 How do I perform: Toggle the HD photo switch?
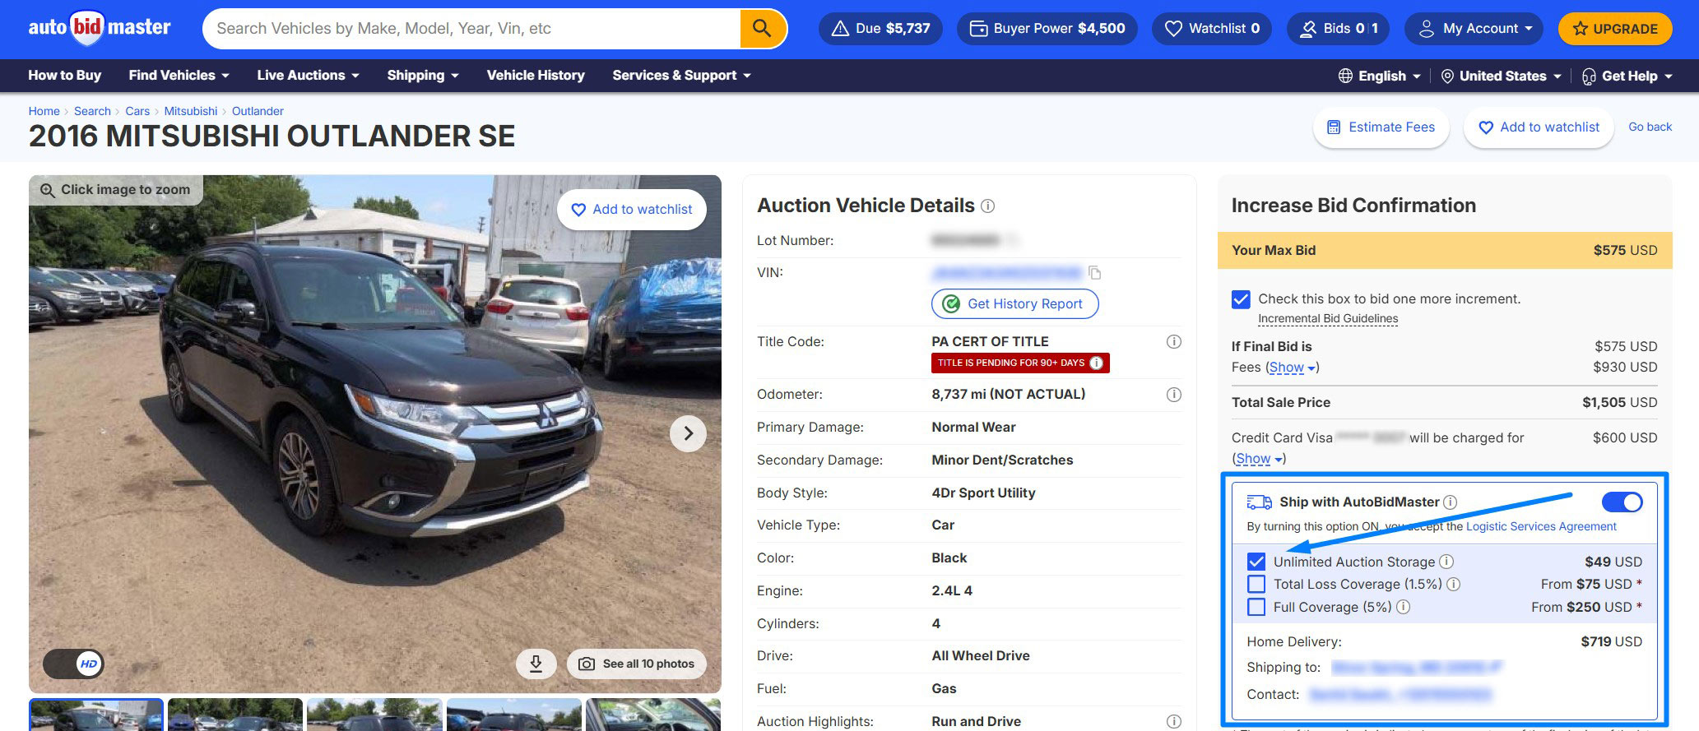click(x=74, y=664)
